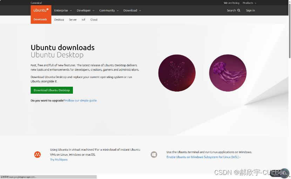The image size is (291, 179).
Task: Open Enable Ubuntu on WSL link
Action: [x=203, y=157]
